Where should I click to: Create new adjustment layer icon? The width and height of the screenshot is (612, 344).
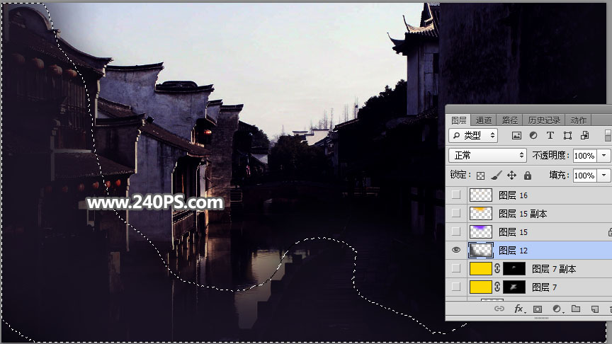coord(557,309)
